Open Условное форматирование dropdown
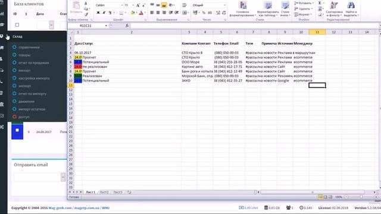The width and height of the screenshot is (381, 214). pyautogui.click(x=242, y=9)
